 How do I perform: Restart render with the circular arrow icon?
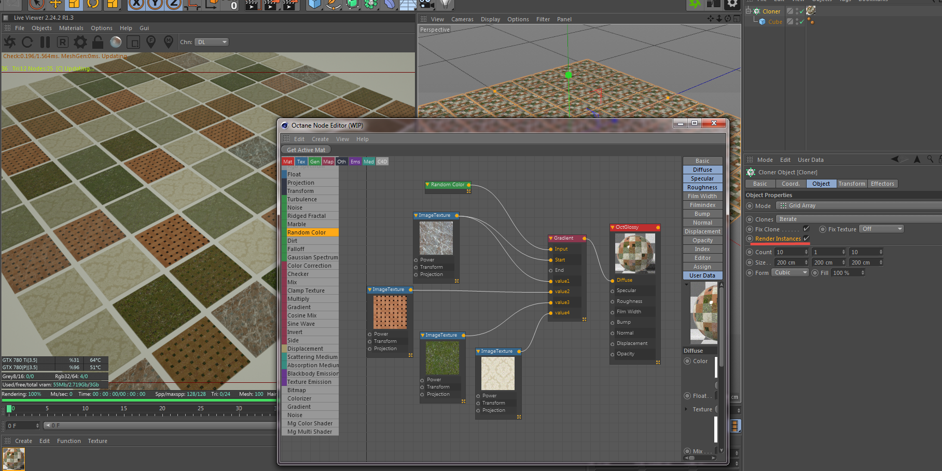27,42
